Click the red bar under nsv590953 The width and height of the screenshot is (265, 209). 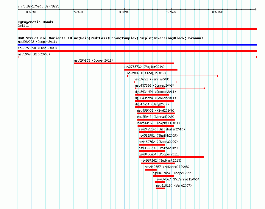point(124,63)
